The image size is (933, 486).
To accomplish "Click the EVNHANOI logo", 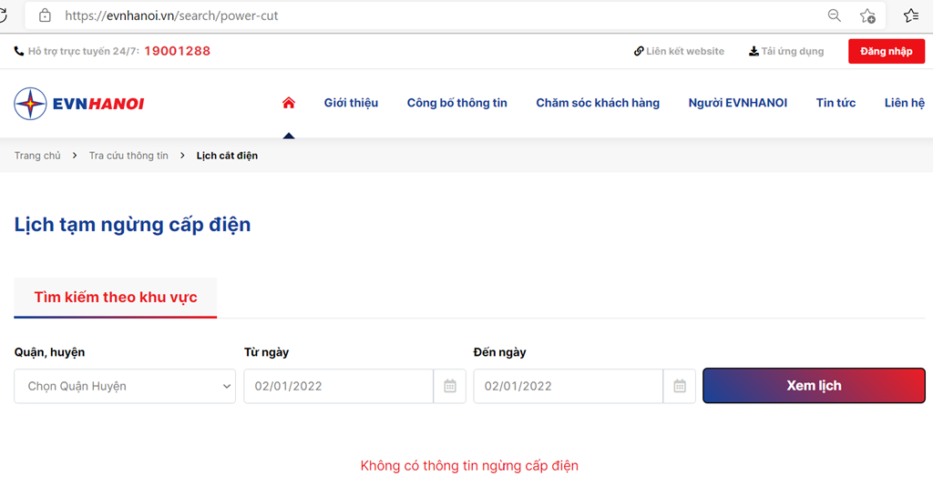I will [79, 104].
